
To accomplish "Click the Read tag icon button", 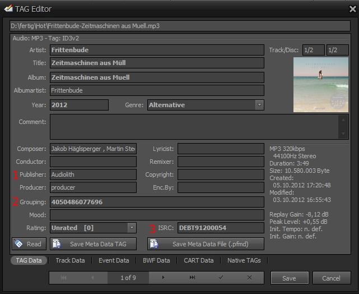I will click(x=29, y=244).
